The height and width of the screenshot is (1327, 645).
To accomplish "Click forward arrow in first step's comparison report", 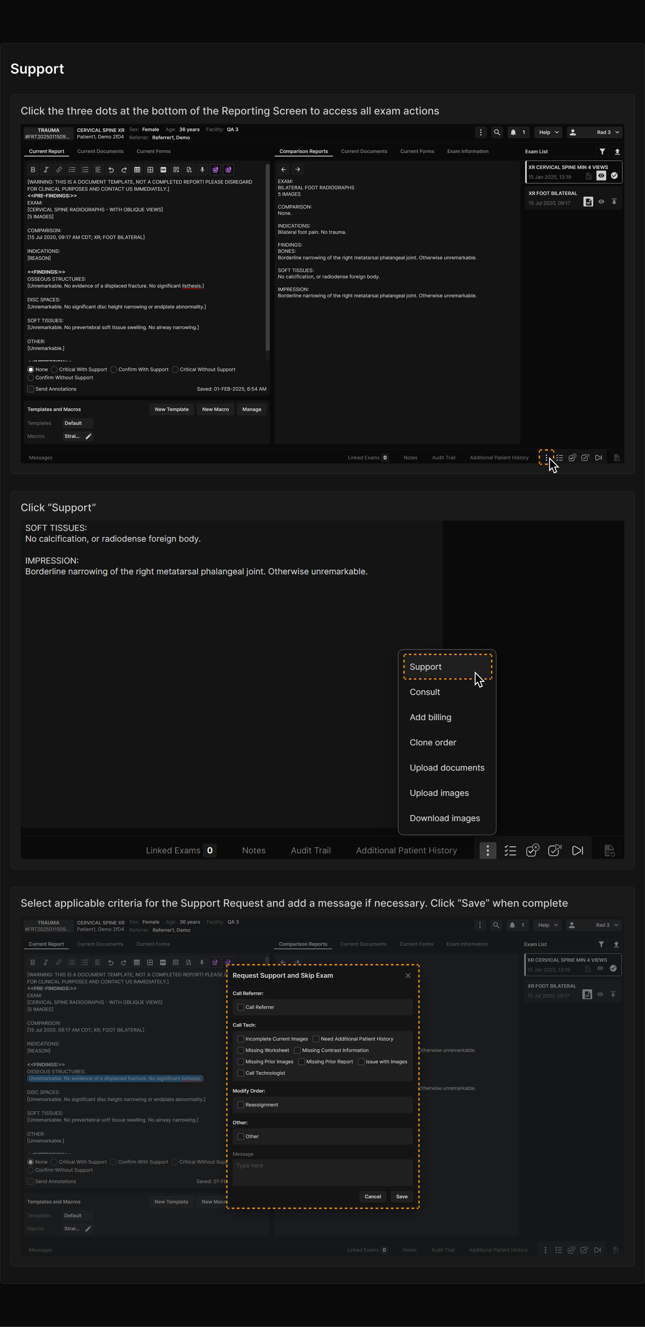I will tap(298, 170).
